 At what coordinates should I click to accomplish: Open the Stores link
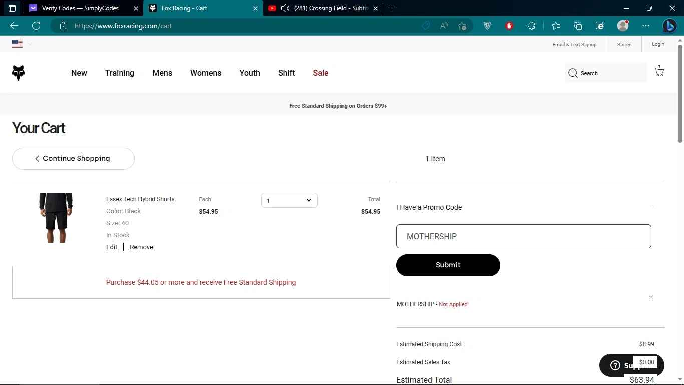click(x=624, y=44)
